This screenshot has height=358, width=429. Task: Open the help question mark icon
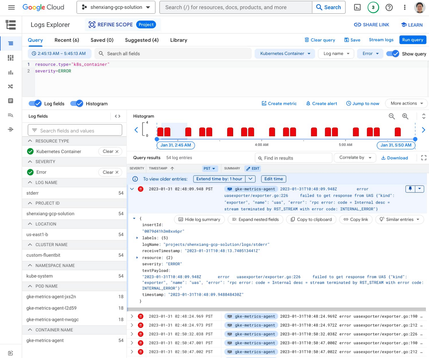(389, 7)
